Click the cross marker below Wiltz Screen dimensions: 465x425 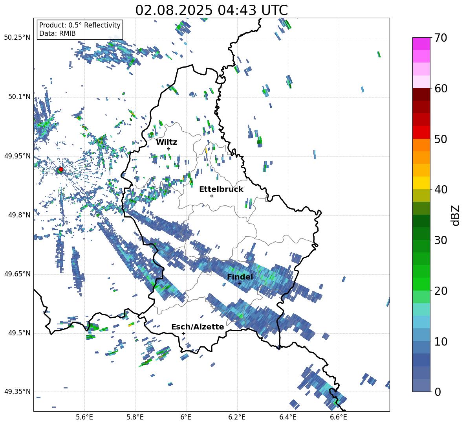pyautogui.click(x=169, y=149)
